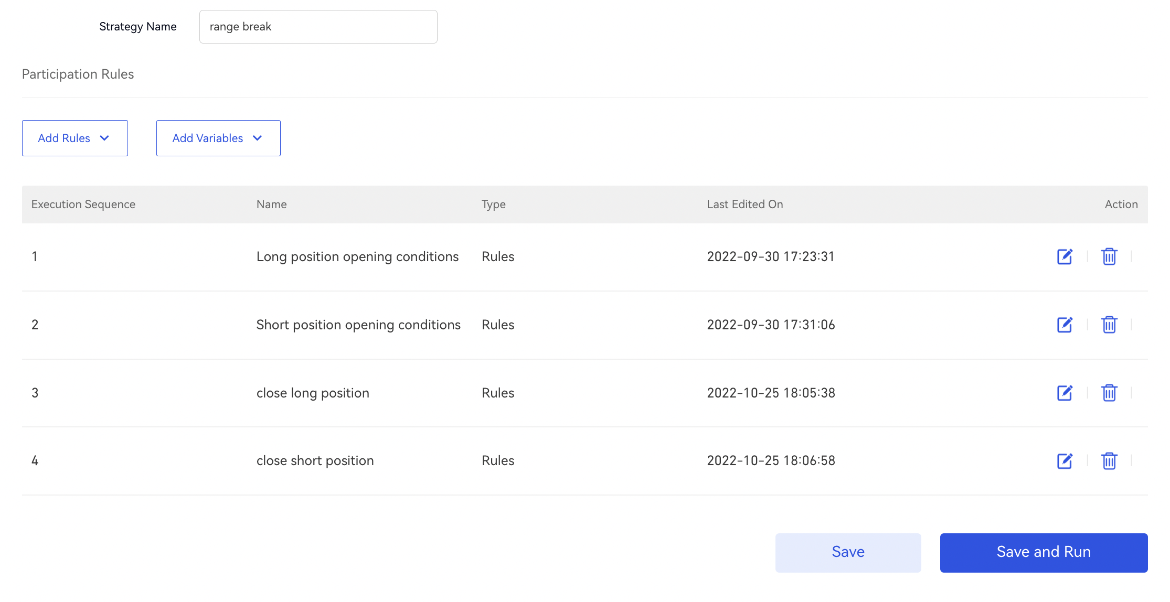Edit the Long position opening conditions rule
Screen dimensions: 1170x602
pyautogui.click(x=1064, y=256)
